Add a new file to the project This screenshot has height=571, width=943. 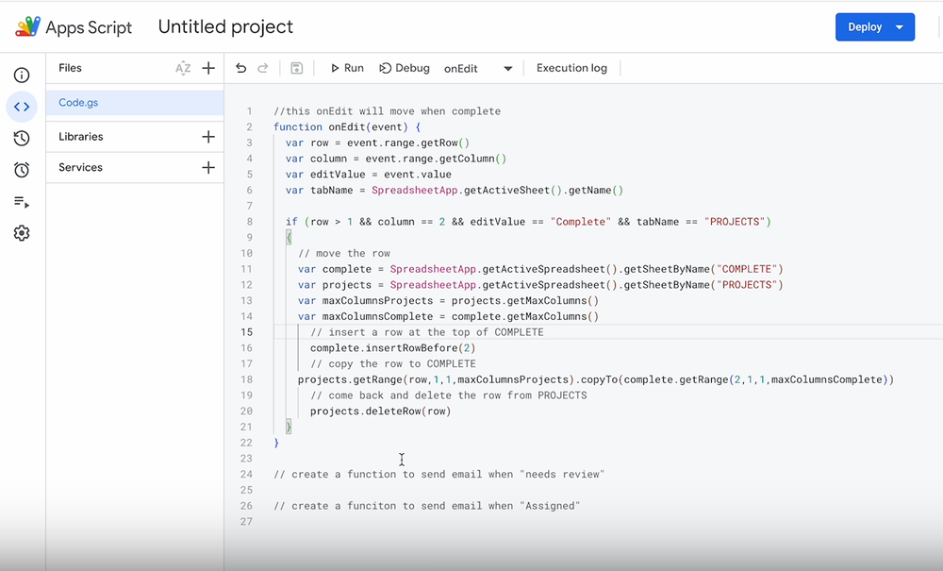coord(208,67)
